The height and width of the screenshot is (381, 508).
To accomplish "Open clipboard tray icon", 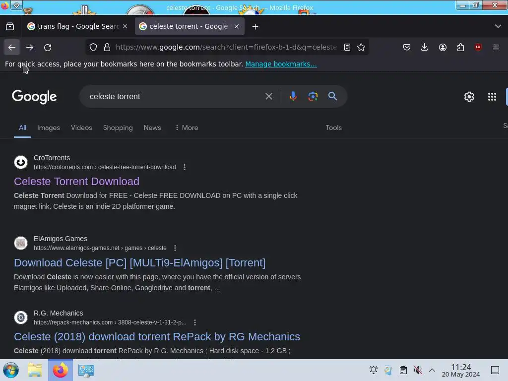I will (403, 370).
